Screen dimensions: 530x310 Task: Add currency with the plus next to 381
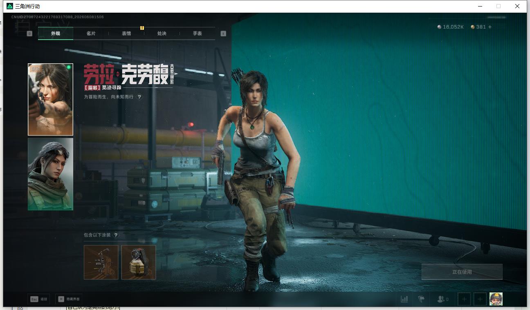click(x=490, y=27)
